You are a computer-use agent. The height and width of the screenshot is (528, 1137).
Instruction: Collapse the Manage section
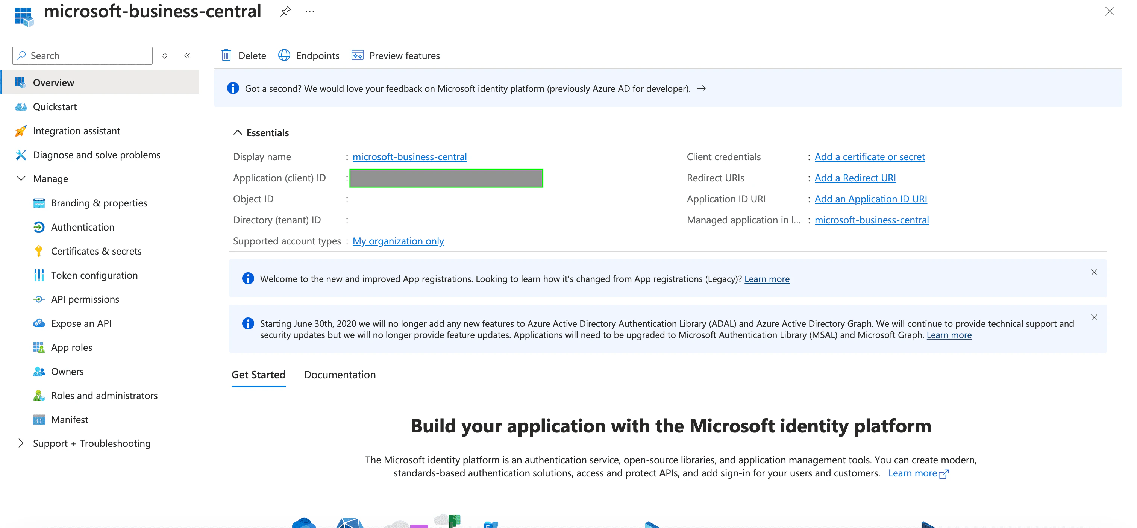click(x=21, y=178)
